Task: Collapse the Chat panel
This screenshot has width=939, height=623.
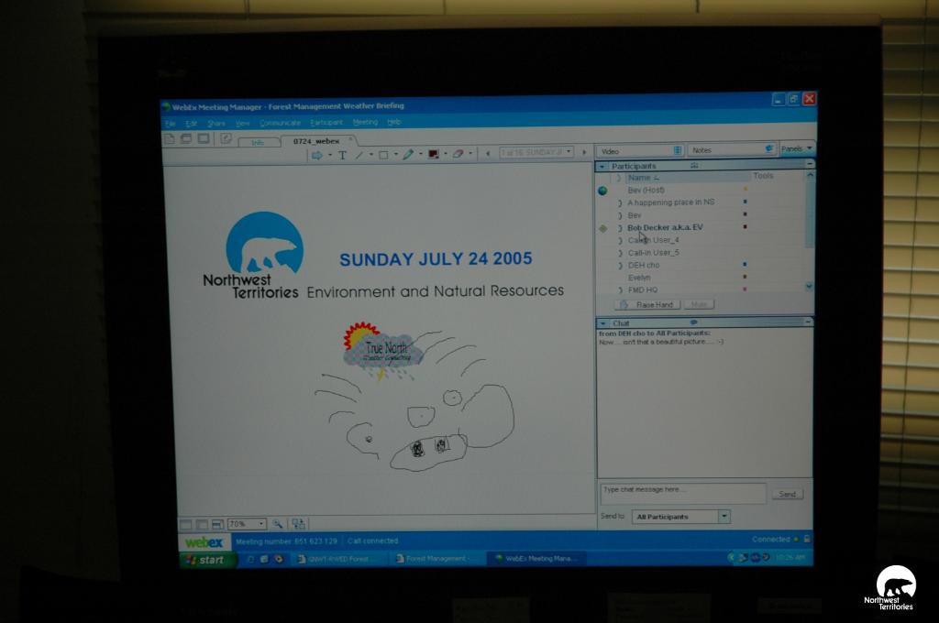Action: pyautogui.click(x=808, y=322)
